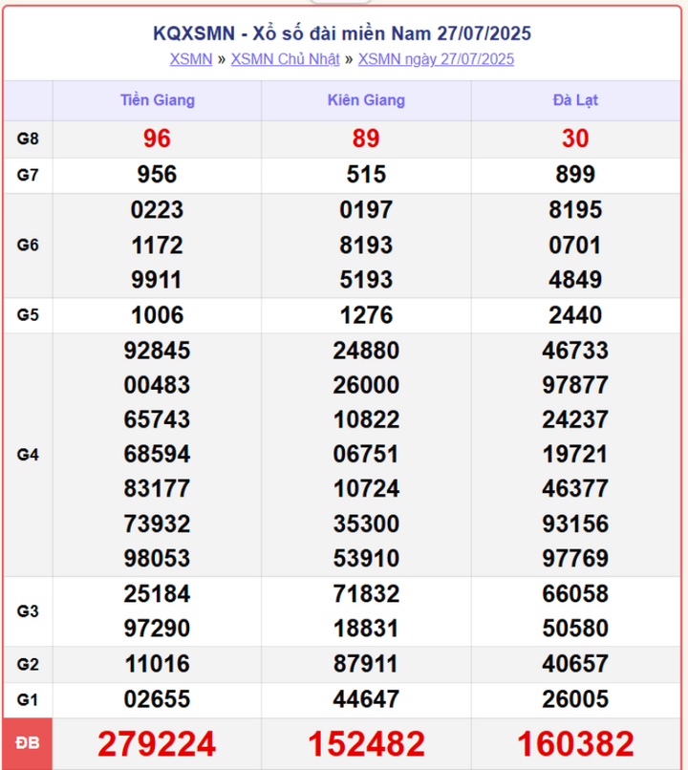This screenshot has height=770, width=688.
Task: Click G2 number 40657
Action: coord(575,664)
